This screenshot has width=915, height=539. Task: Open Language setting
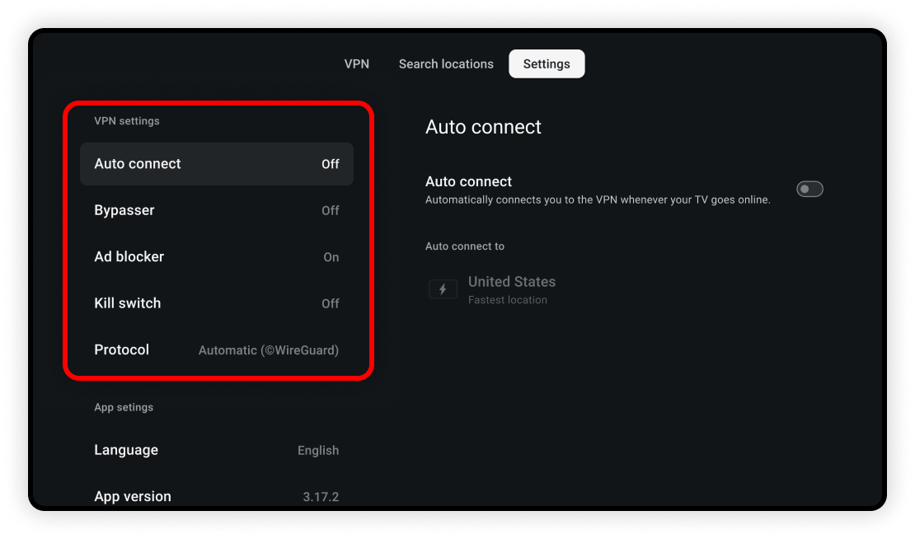click(x=217, y=450)
